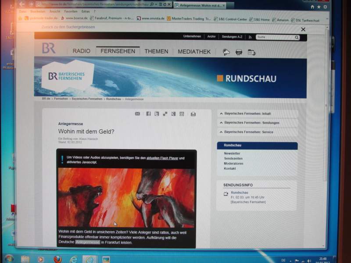Print the article using the printer icon
The image size is (351, 263).
[193, 114]
